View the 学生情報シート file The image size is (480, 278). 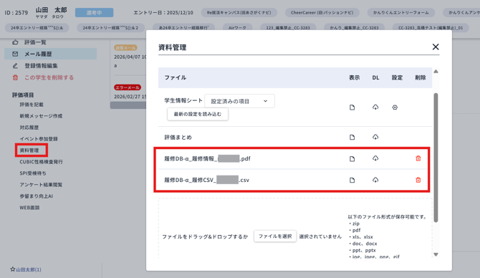point(352,107)
